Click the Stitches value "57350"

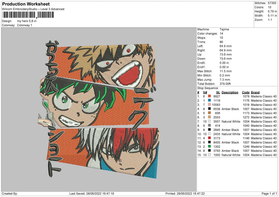tap(272, 3)
